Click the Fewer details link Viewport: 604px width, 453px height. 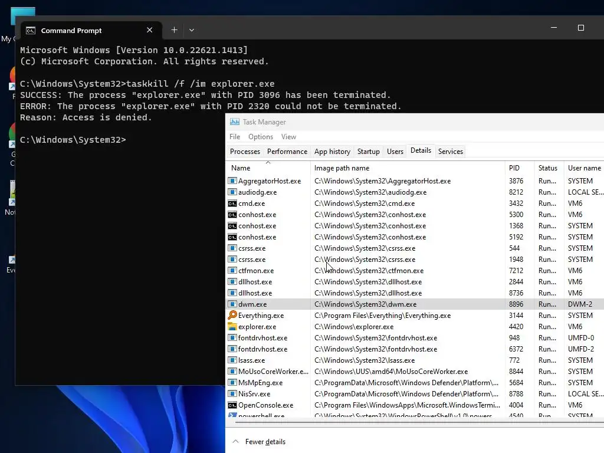click(265, 442)
